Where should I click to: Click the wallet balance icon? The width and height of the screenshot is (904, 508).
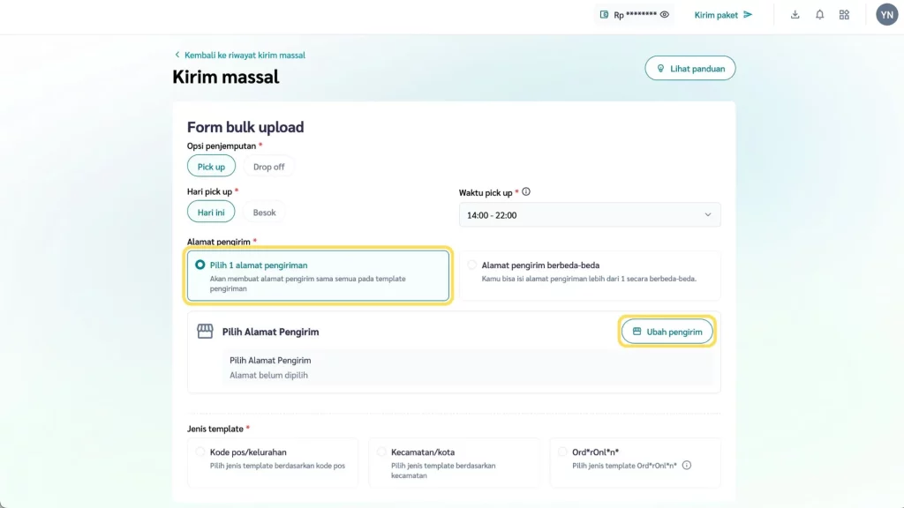pos(605,15)
